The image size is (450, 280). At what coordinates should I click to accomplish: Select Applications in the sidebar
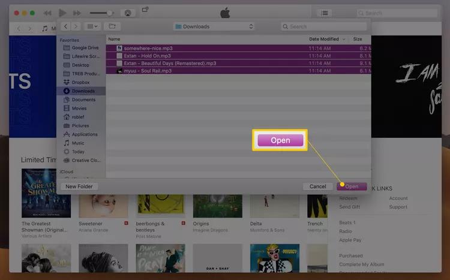[84, 134]
